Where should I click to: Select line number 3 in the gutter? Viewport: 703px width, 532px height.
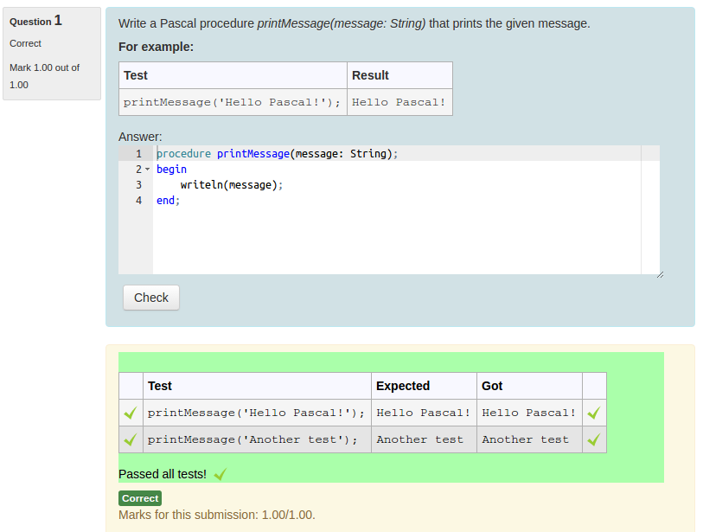138,185
